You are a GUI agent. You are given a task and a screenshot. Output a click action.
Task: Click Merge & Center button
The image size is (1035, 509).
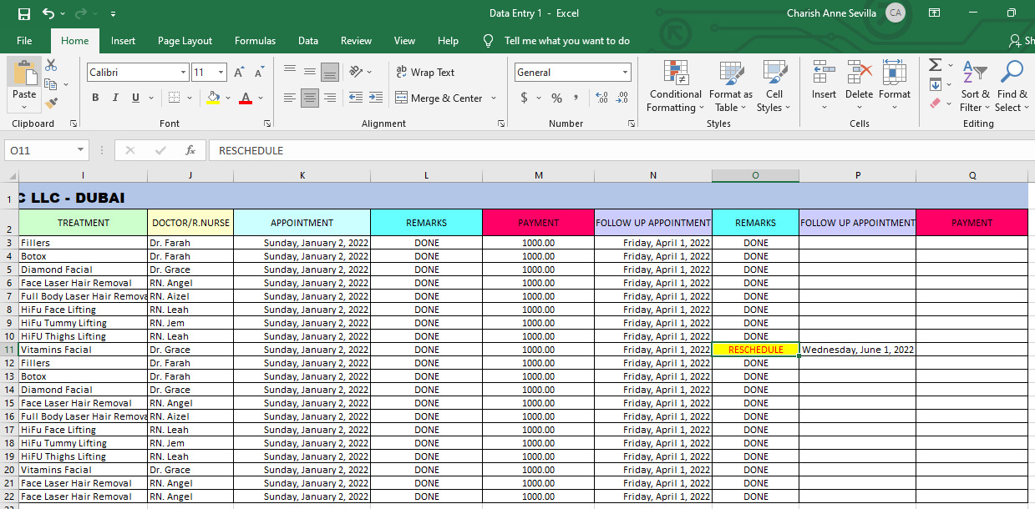point(439,98)
